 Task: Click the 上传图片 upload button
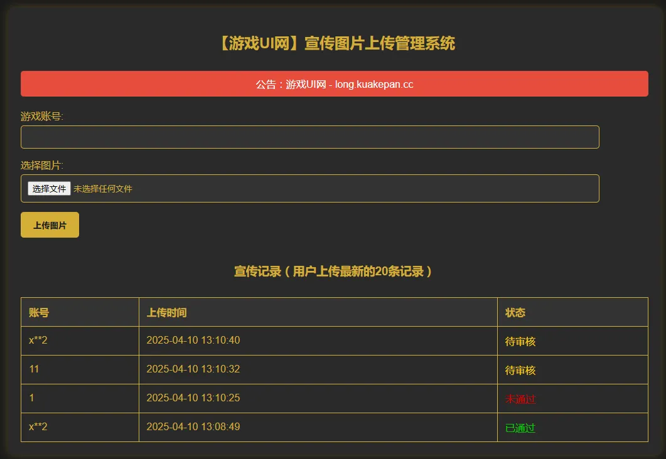50,225
